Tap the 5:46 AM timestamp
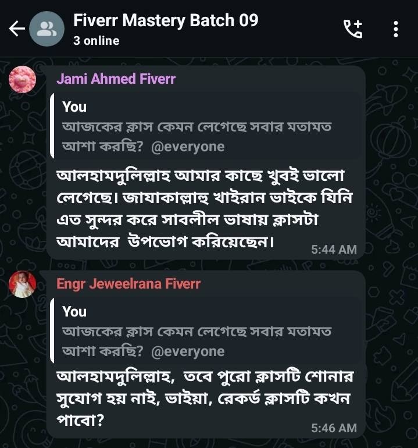418x448 pixels. pos(334,428)
